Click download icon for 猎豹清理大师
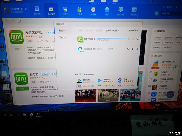The width and height of the screenshot is (182, 136). tap(175, 67)
